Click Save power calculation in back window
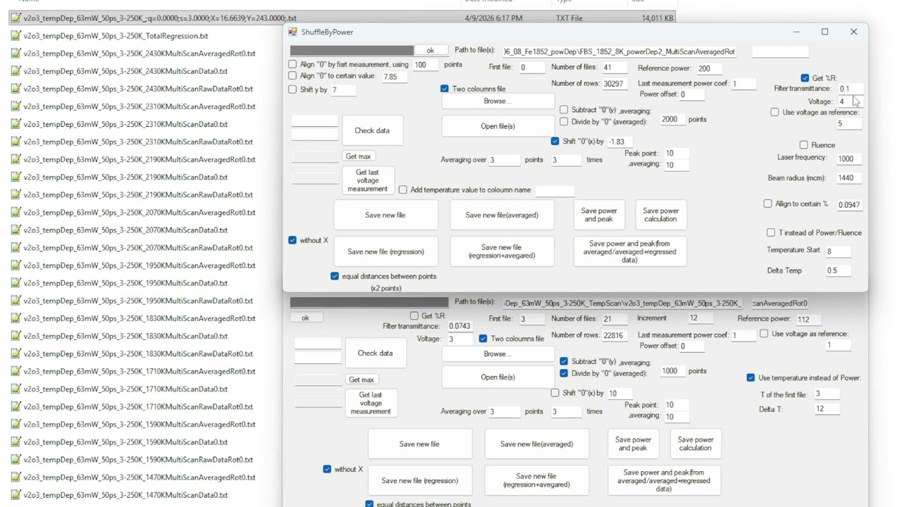The height and width of the screenshot is (507, 902). tap(696, 444)
